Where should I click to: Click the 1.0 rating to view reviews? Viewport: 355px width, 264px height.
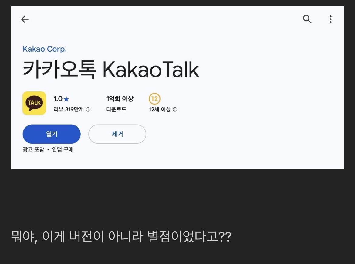59,98
